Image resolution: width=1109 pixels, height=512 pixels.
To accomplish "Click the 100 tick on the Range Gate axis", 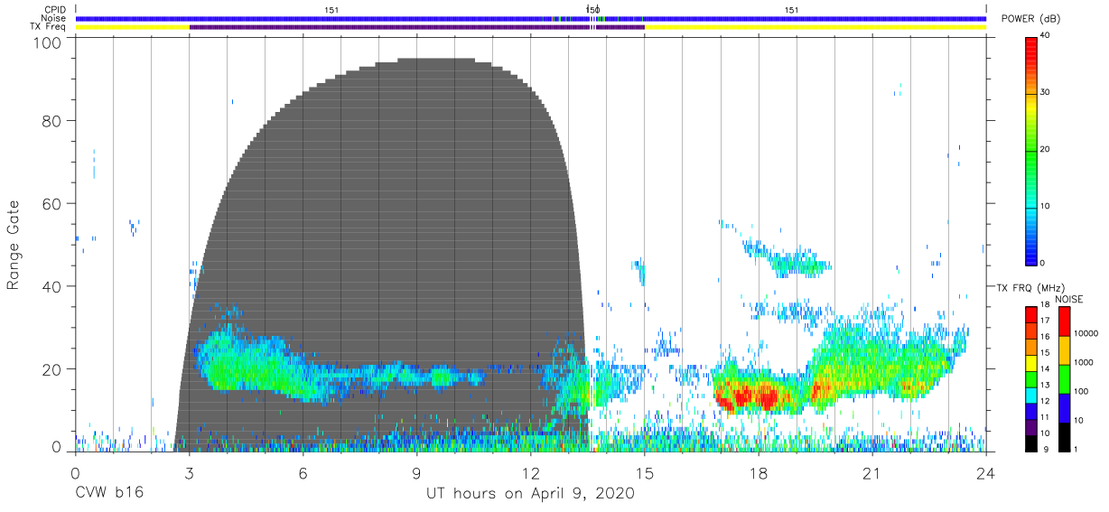I will point(47,42).
